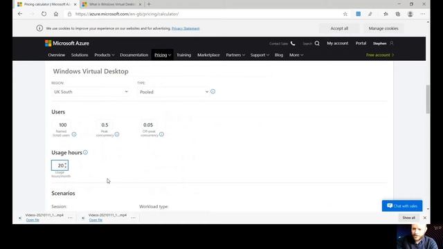Click the Manage cookies button

tap(383, 28)
